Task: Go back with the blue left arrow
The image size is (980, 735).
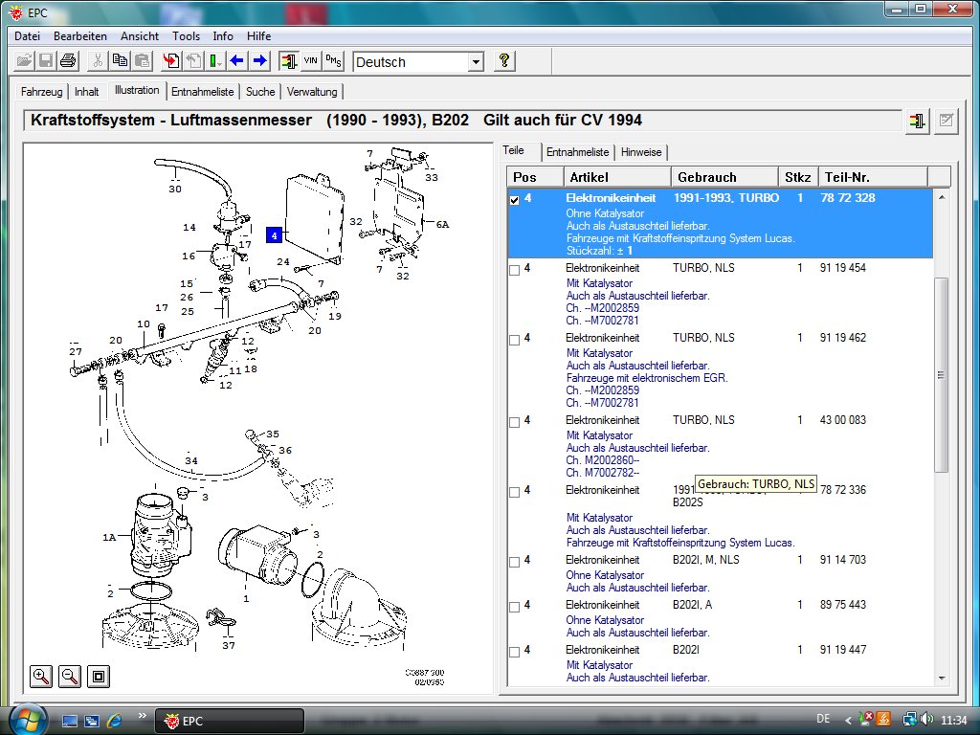Action: point(237,60)
